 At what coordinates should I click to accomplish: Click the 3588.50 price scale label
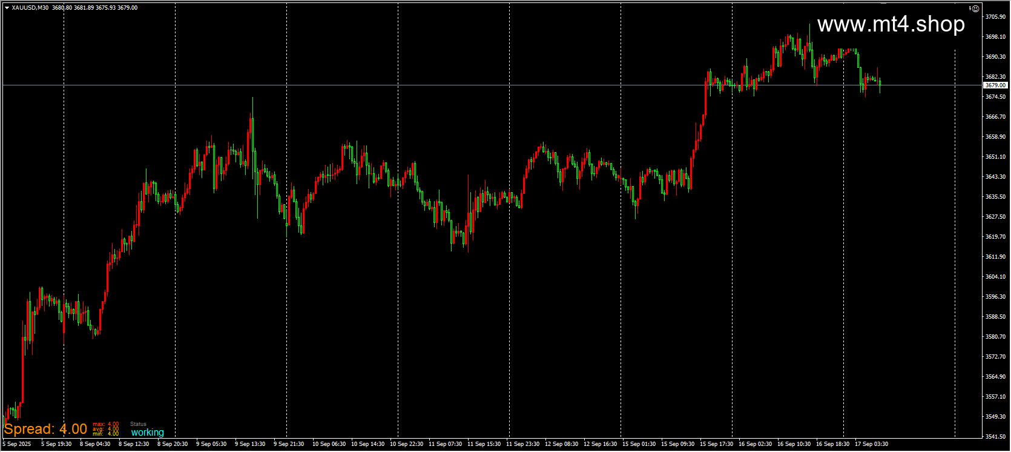click(995, 317)
